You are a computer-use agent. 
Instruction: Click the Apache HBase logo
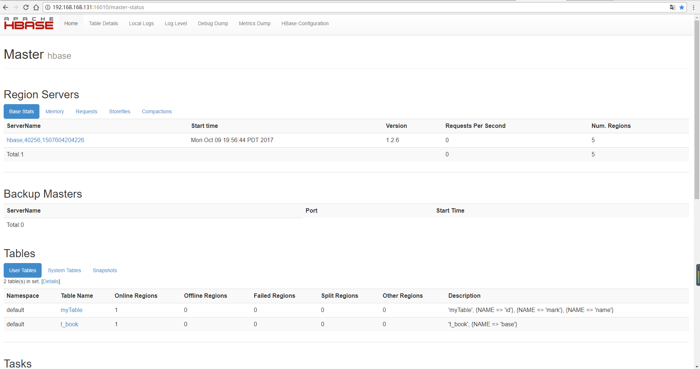(x=29, y=23)
